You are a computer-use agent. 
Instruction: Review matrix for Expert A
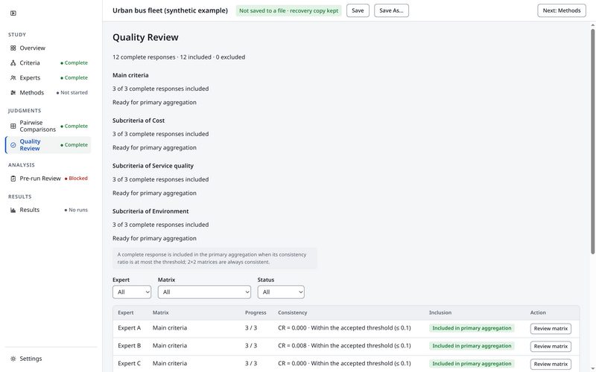[551, 329]
